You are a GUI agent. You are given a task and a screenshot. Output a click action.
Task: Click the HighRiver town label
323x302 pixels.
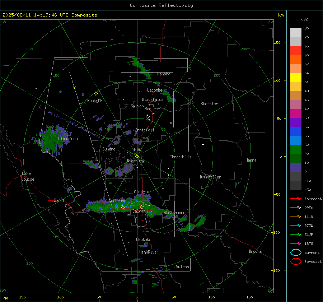click(149, 252)
